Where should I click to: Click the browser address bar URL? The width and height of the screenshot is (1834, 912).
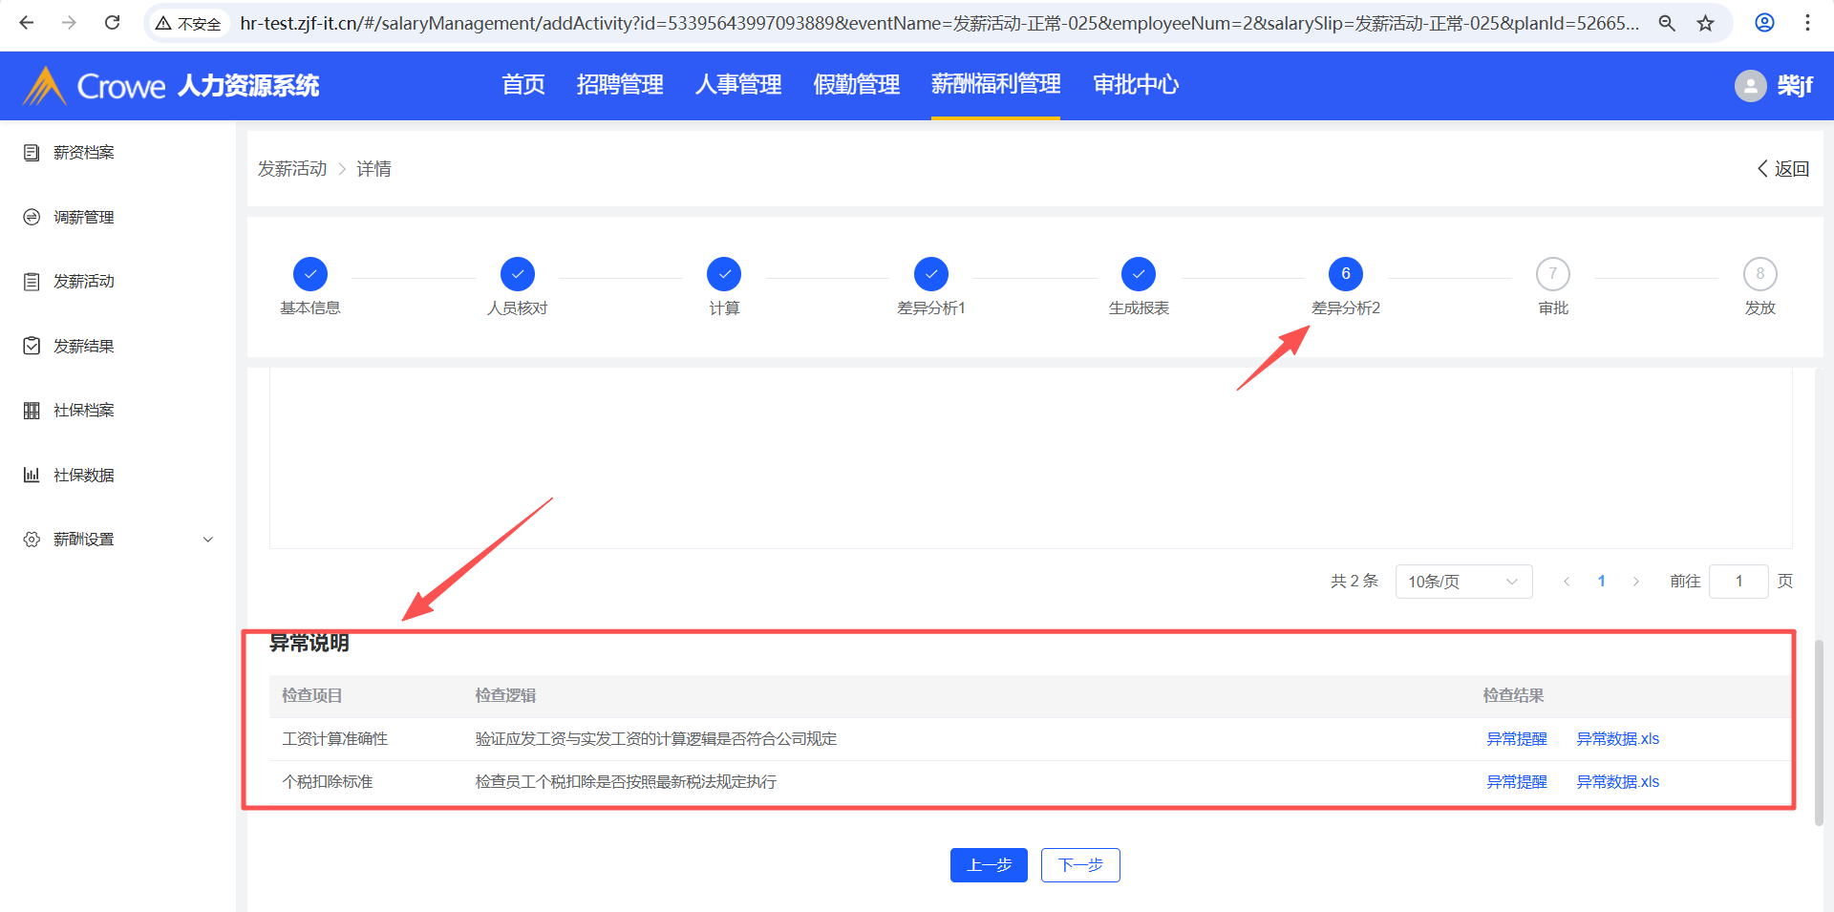tap(939, 23)
